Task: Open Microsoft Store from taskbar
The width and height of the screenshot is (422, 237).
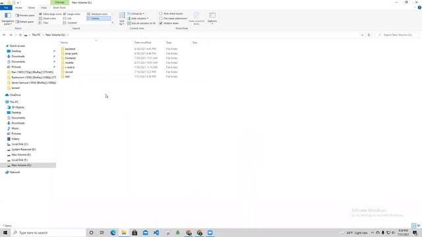Action: (135, 232)
